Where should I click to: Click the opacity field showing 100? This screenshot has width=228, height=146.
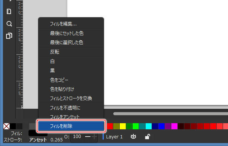point(77,136)
